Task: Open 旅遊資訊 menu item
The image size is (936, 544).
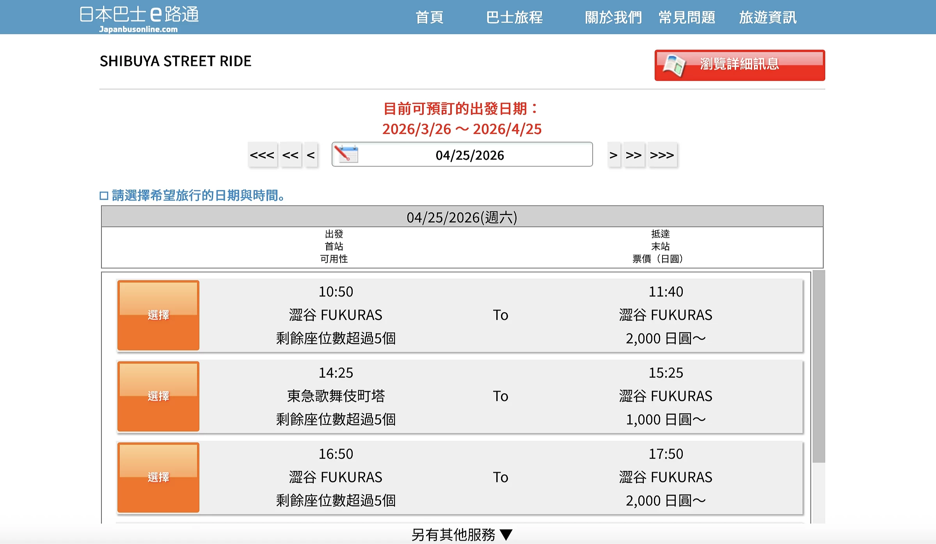Action: click(x=767, y=17)
